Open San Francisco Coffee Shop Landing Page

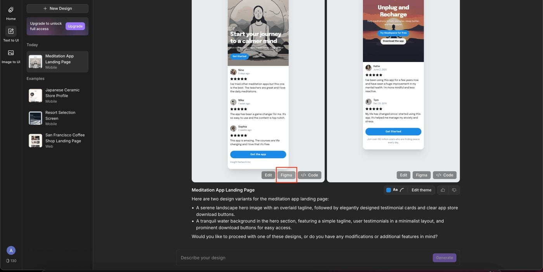(x=57, y=140)
